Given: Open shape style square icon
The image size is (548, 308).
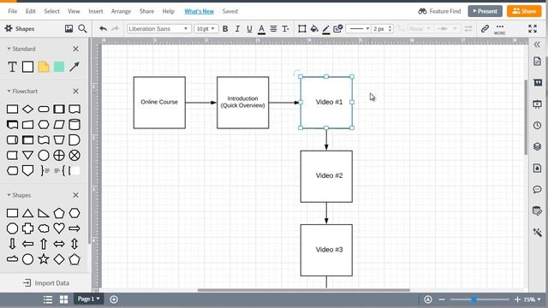Looking at the screenshot, I should click(x=302, y=28).
